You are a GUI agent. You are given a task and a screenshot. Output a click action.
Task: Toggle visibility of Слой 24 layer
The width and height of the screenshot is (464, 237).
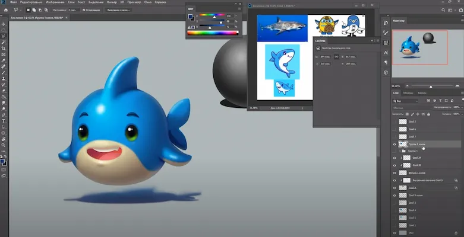[394, 158]
